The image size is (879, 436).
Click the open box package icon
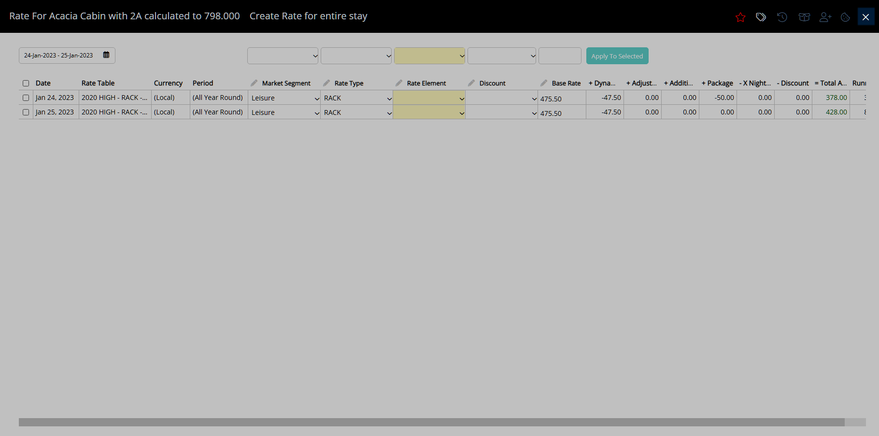pos(804,17)
